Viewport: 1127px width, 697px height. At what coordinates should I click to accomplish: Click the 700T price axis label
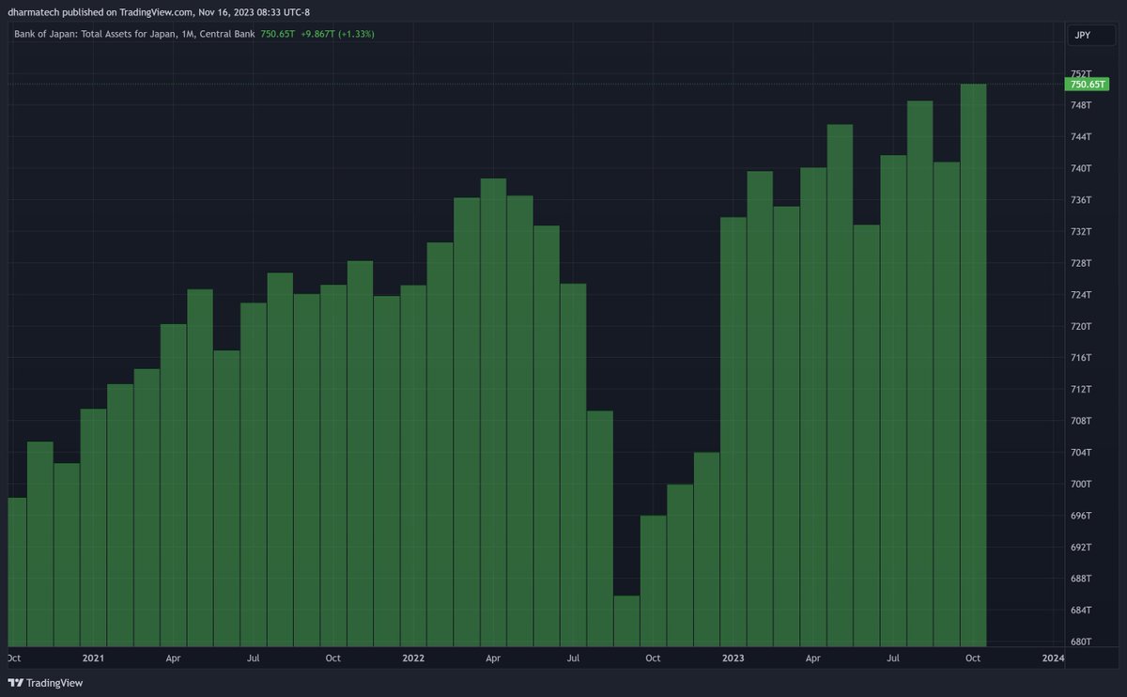tap(1081, 484)
